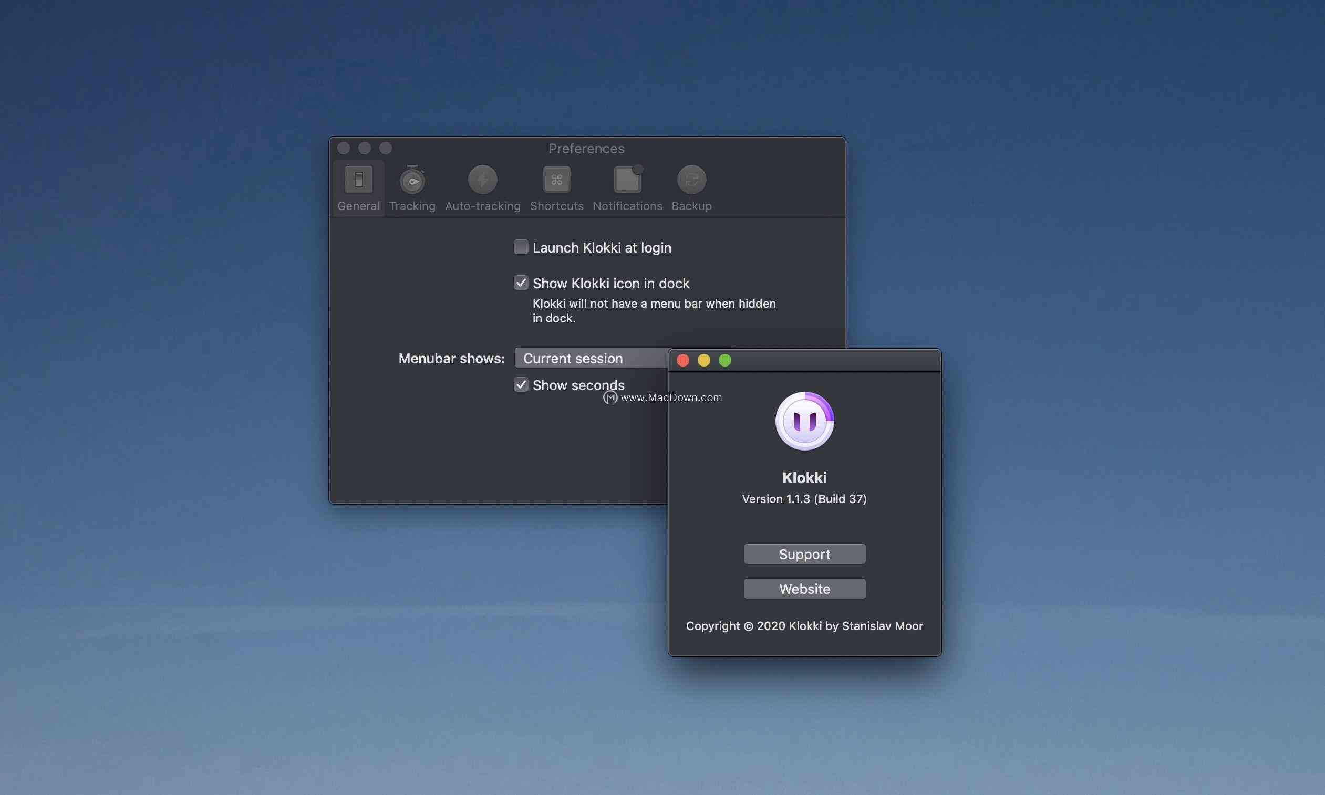This screenshot has height=795, width=1325.
Task: Open the Backup sync icon
Action: point(691,180)
